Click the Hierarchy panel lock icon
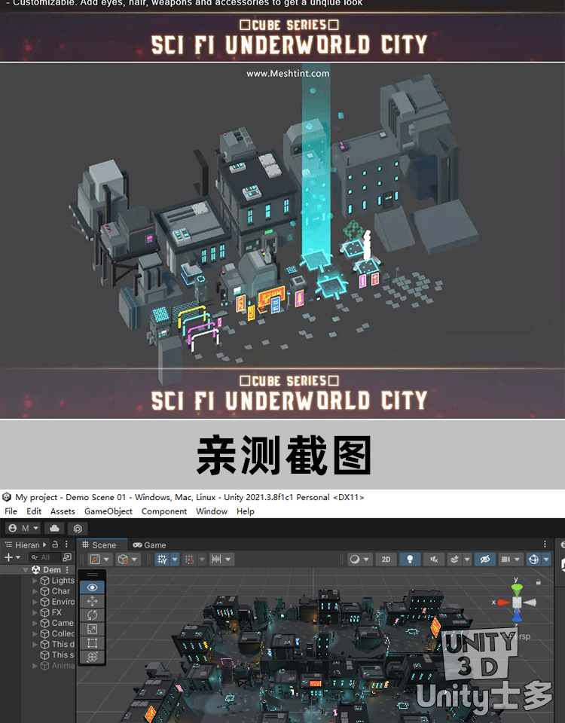 [x=55, y=545]
